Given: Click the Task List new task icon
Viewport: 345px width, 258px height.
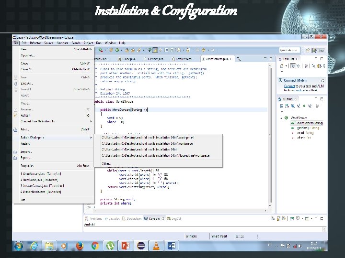Looking at the screenshot, I should (282, 66).
